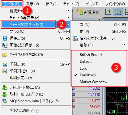This screenshot has width=128, height=115.
Task: Open the チャート (C) menu
Action: coord(71,4)
